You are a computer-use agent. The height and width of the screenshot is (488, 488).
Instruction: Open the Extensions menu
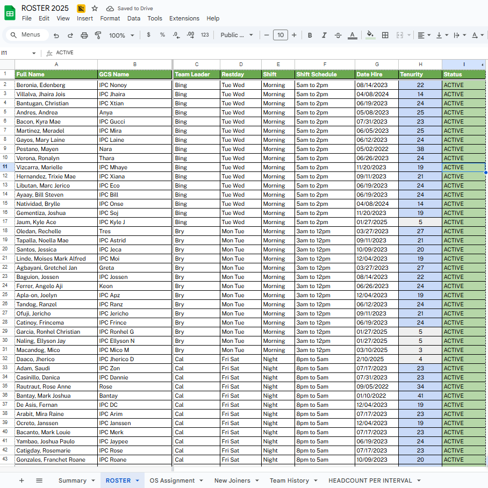pyautogui.click(x=184, y=18)
